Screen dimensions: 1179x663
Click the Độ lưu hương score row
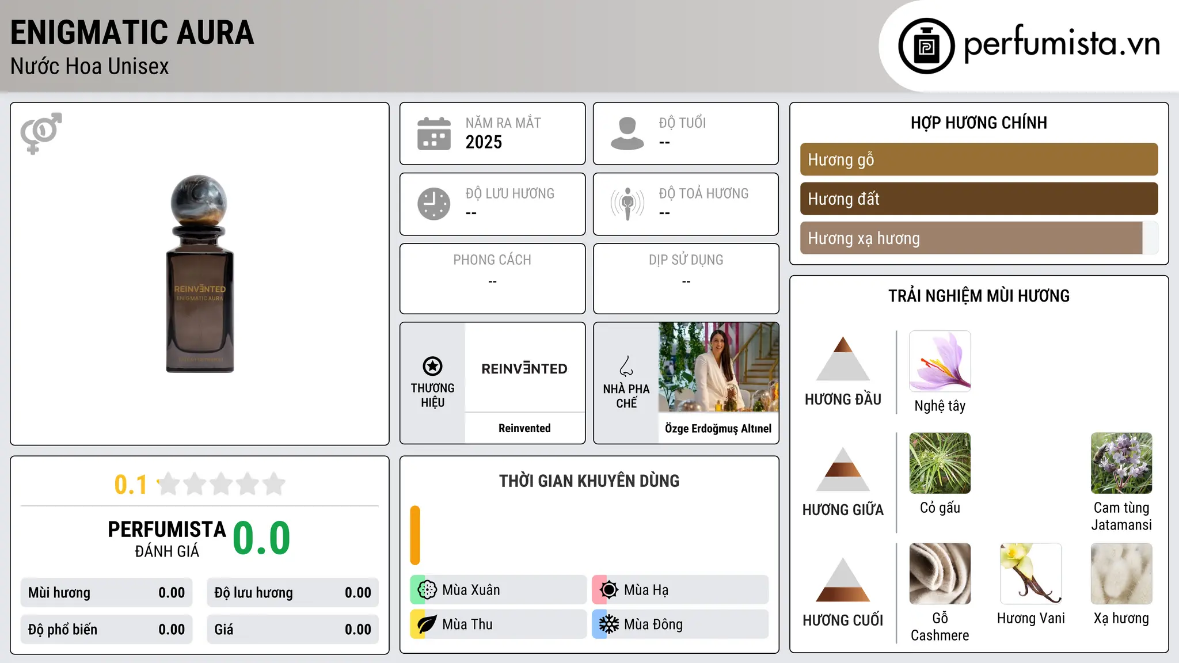tap(292, 593)
